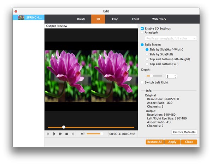Decrease Depth value with stepper down arrow
The width and height of the screenshot is (212, 164).
[x=175, y=77]
